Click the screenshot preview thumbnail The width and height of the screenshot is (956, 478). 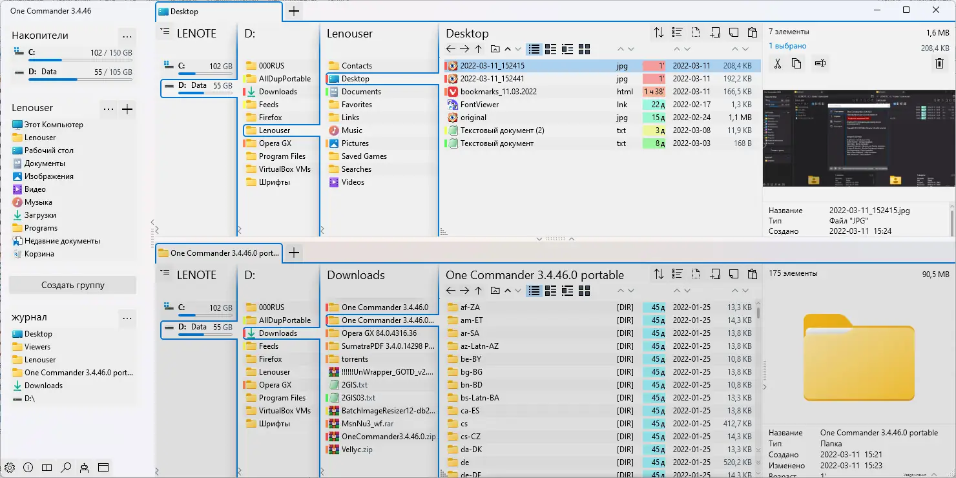click(x=859, y=137)
